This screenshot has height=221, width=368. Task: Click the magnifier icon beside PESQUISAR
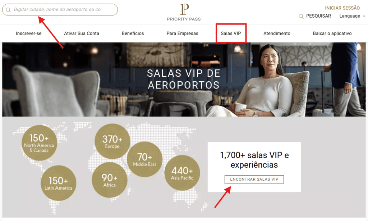[x=301, y=16]
